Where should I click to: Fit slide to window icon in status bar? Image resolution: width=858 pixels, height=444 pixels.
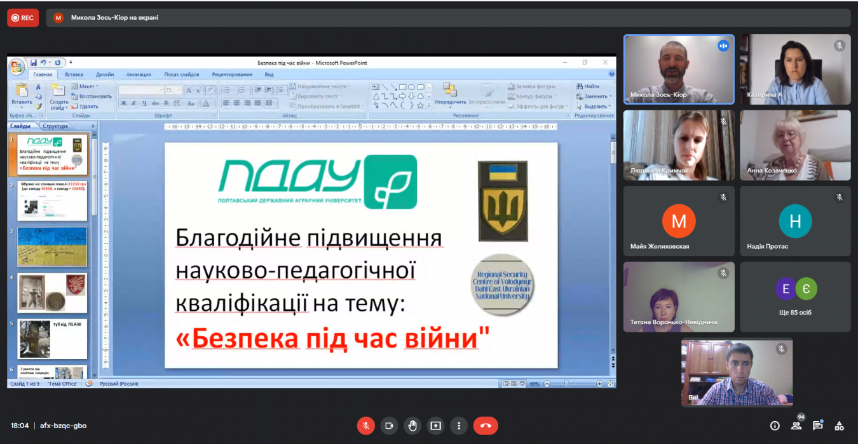[611, 384]
